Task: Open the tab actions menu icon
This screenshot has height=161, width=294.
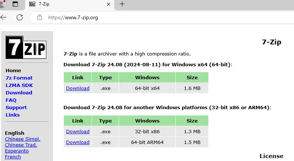Action: coord(15,4)
